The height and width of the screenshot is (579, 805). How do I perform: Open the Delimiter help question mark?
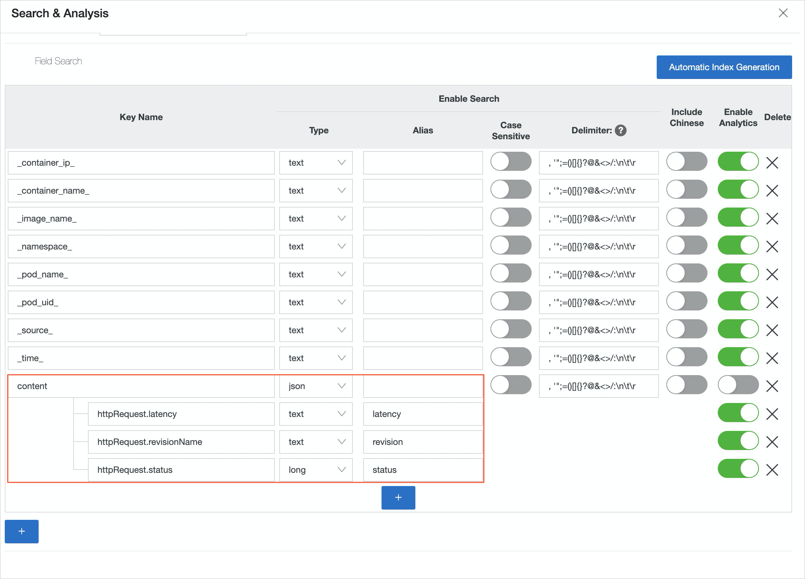(x=621, y=130)
